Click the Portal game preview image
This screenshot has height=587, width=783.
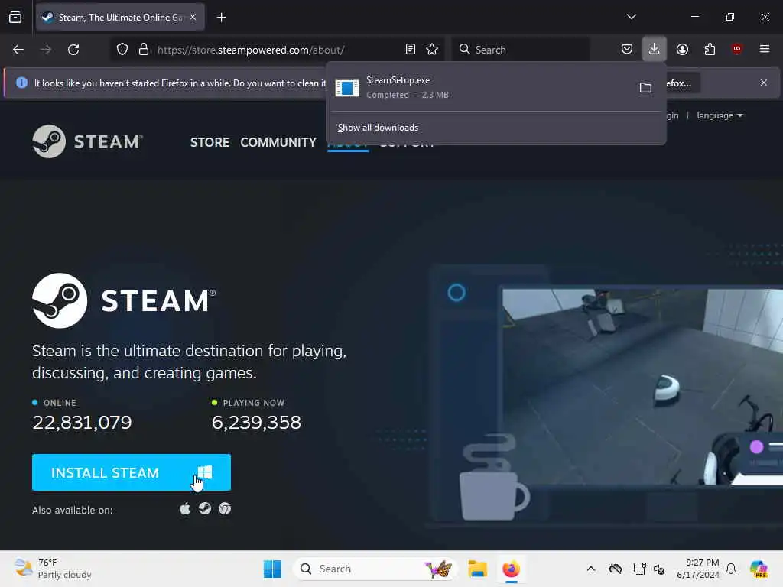point(642,386)
